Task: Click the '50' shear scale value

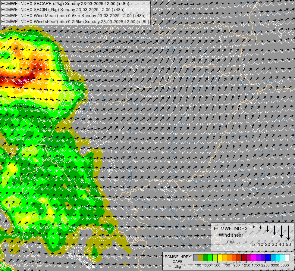Action: coord(288,244)
